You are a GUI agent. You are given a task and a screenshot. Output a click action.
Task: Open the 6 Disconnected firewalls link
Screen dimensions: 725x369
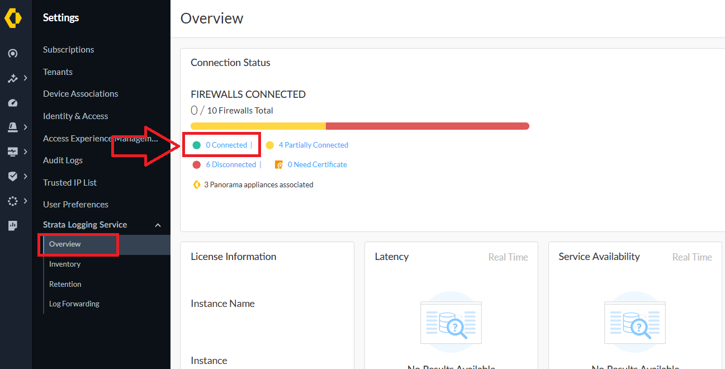pos(231,165)
